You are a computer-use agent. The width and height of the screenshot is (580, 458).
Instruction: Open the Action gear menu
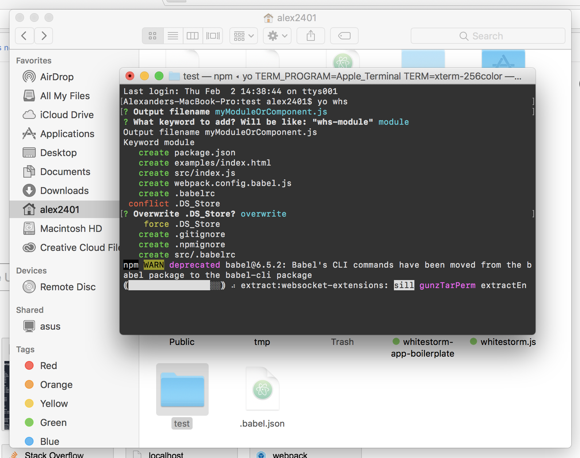coord(277,36)
